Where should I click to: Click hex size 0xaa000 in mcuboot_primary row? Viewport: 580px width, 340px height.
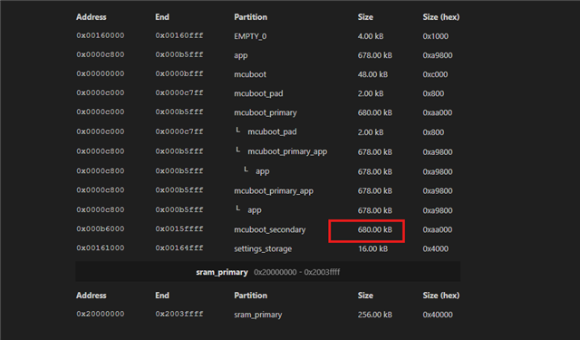[437, 112]
